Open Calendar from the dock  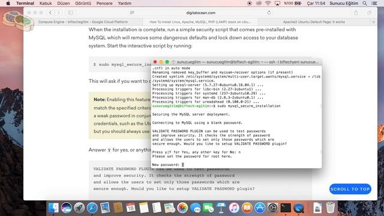click(x=131, y=208)
